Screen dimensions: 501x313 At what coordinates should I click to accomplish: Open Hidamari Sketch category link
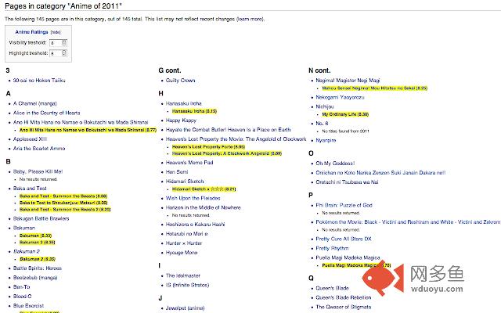[185, 181]
